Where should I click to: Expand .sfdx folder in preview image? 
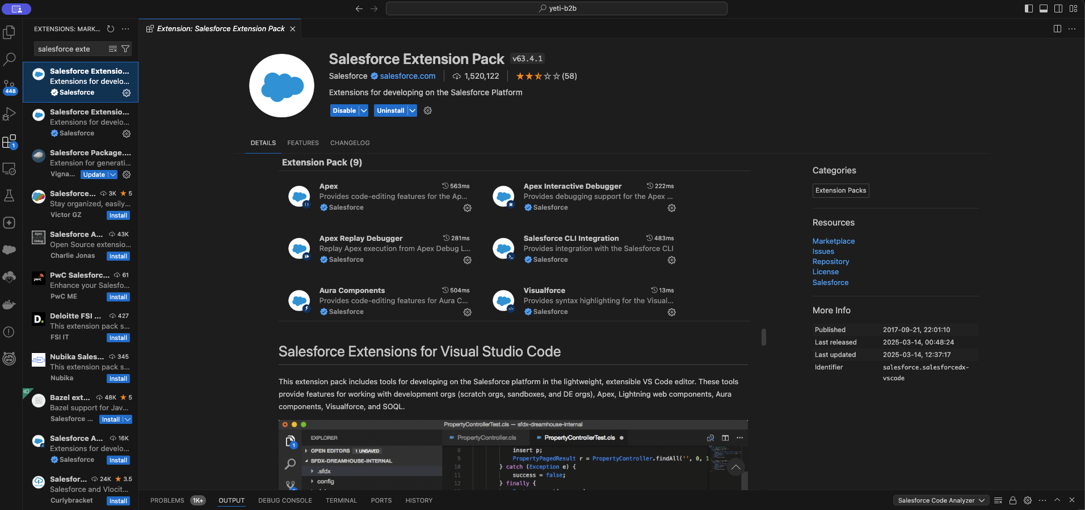point(312,471)
